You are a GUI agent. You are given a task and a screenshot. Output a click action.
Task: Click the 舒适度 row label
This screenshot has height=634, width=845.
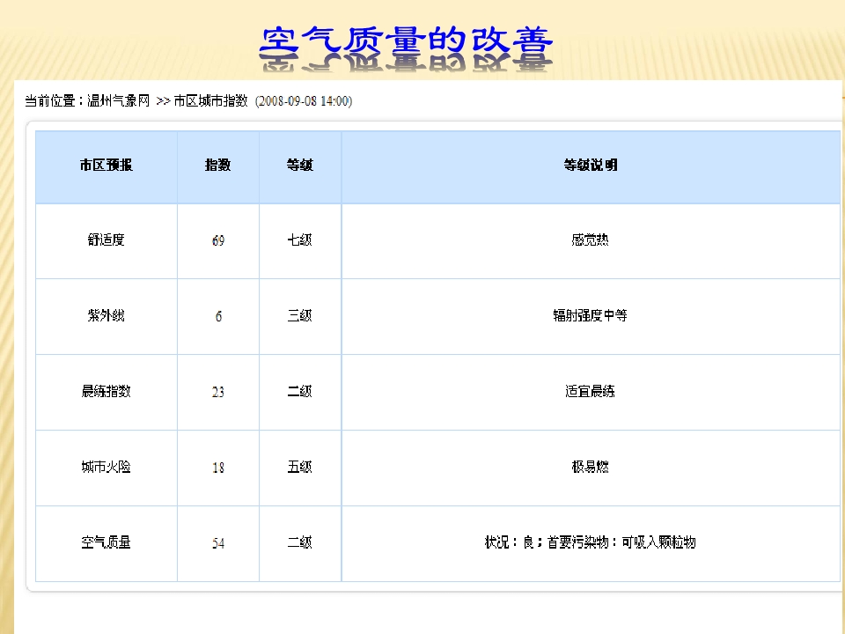point(106,240)
